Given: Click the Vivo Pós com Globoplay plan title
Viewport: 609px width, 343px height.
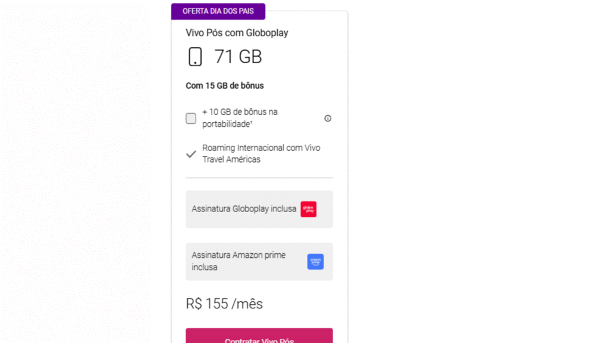Looking at the screenshot, I should [x=237, y=33].
